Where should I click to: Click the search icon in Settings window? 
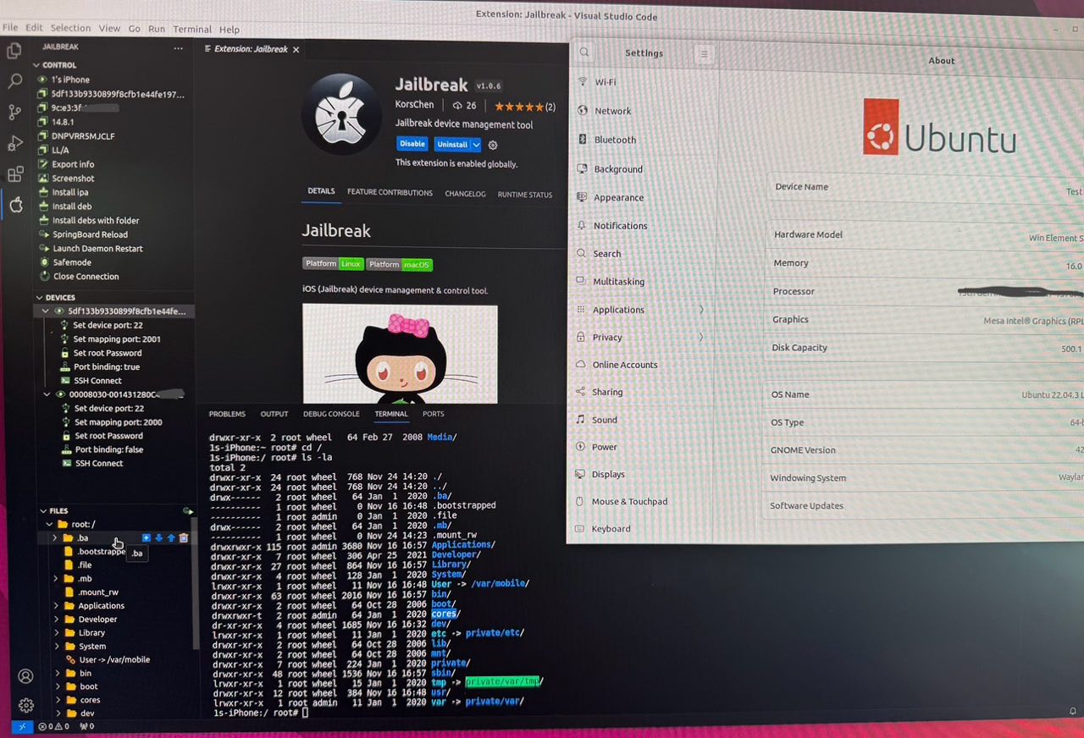click(x=584, y=52)
